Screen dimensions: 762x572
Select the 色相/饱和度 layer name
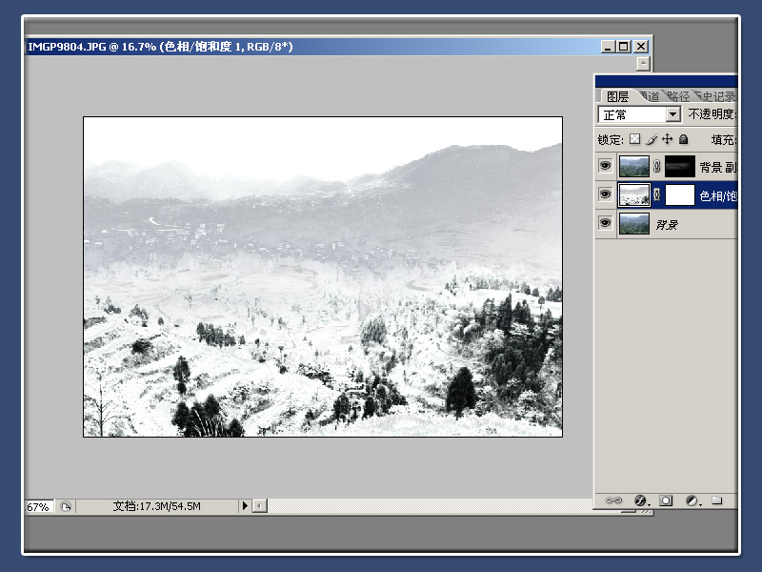pos(718,196)
